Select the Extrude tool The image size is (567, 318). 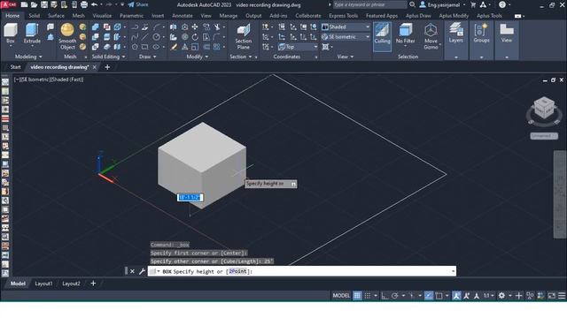tap(32, 34)
